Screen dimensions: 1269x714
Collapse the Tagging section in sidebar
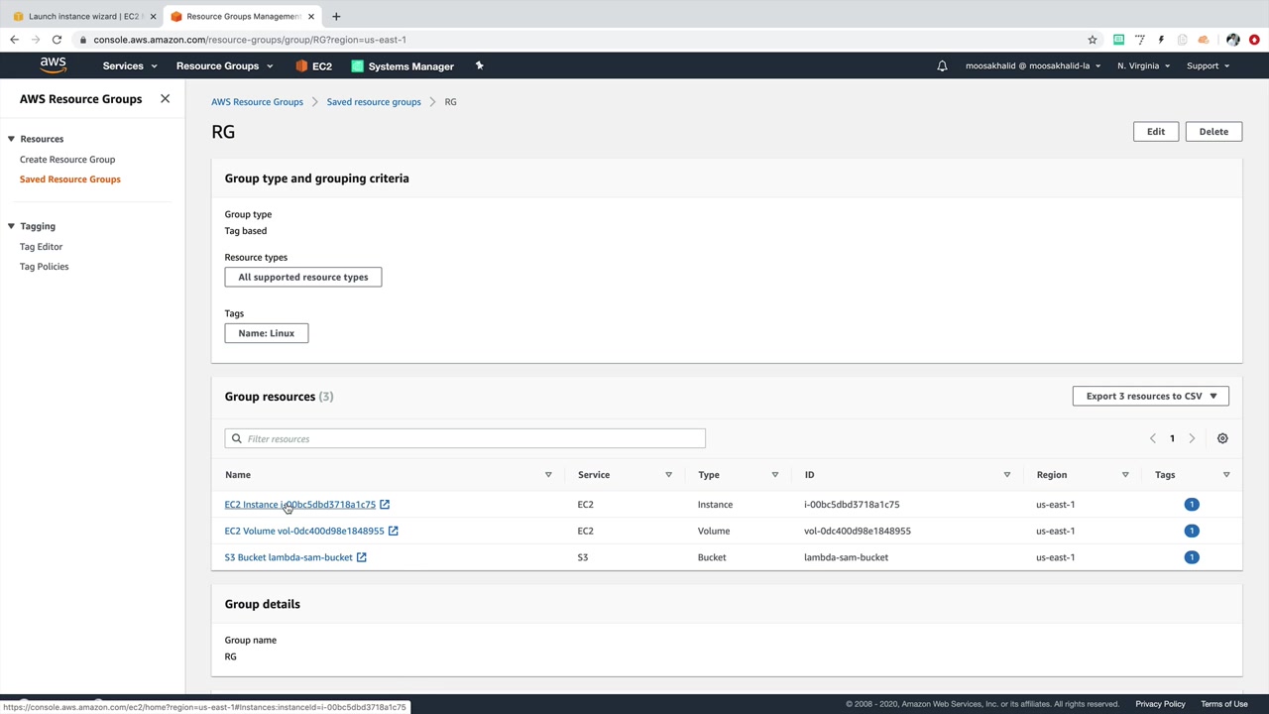click(11, 226)
